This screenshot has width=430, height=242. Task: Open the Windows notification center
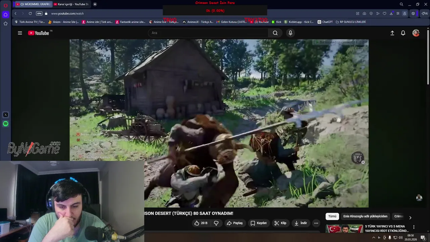point(423,238)
